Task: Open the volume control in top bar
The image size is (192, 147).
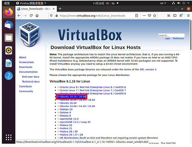Action: (179, 3)
